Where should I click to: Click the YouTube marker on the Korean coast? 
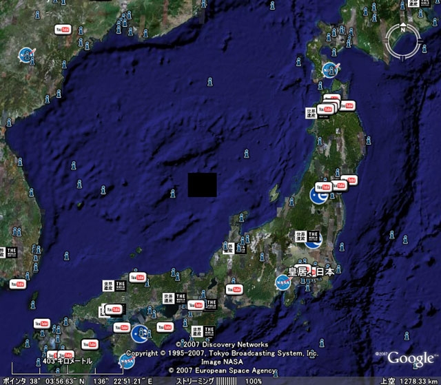pos(19,284)
